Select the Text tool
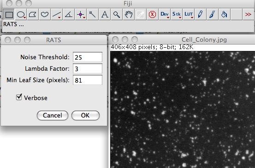Screen dimensions: 255x168 (x=105, y=15)
